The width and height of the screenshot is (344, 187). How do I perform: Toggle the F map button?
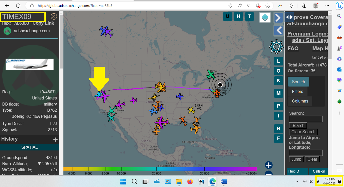[x=278, y=138]
